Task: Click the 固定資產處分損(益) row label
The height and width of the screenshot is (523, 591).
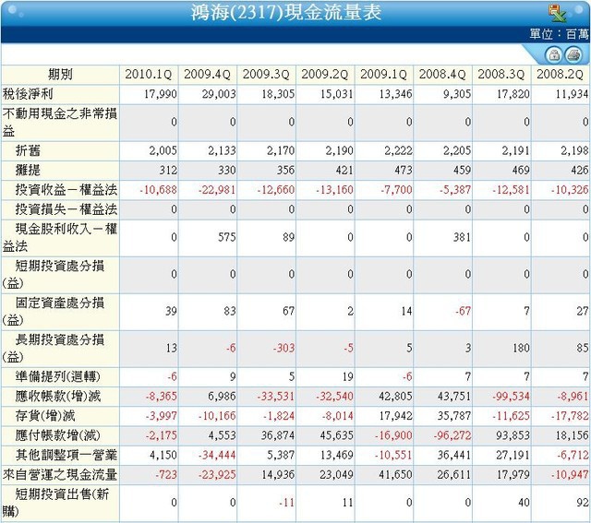Action: point(54,312)
